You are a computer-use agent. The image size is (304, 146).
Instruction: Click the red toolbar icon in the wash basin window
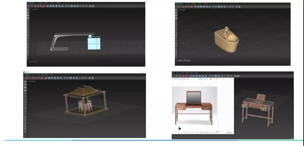[191, 6]
